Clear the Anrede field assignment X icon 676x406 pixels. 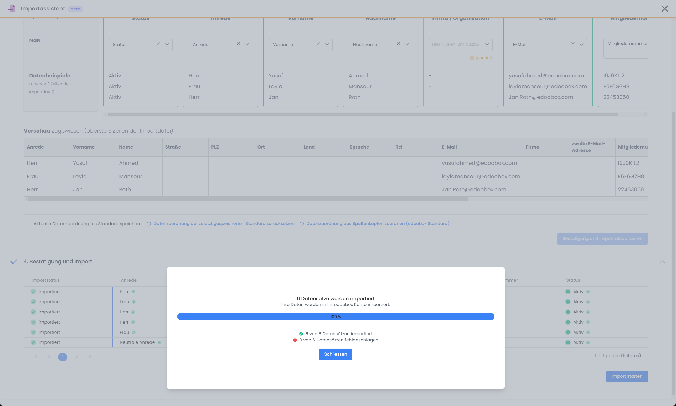tap(238, 44)
